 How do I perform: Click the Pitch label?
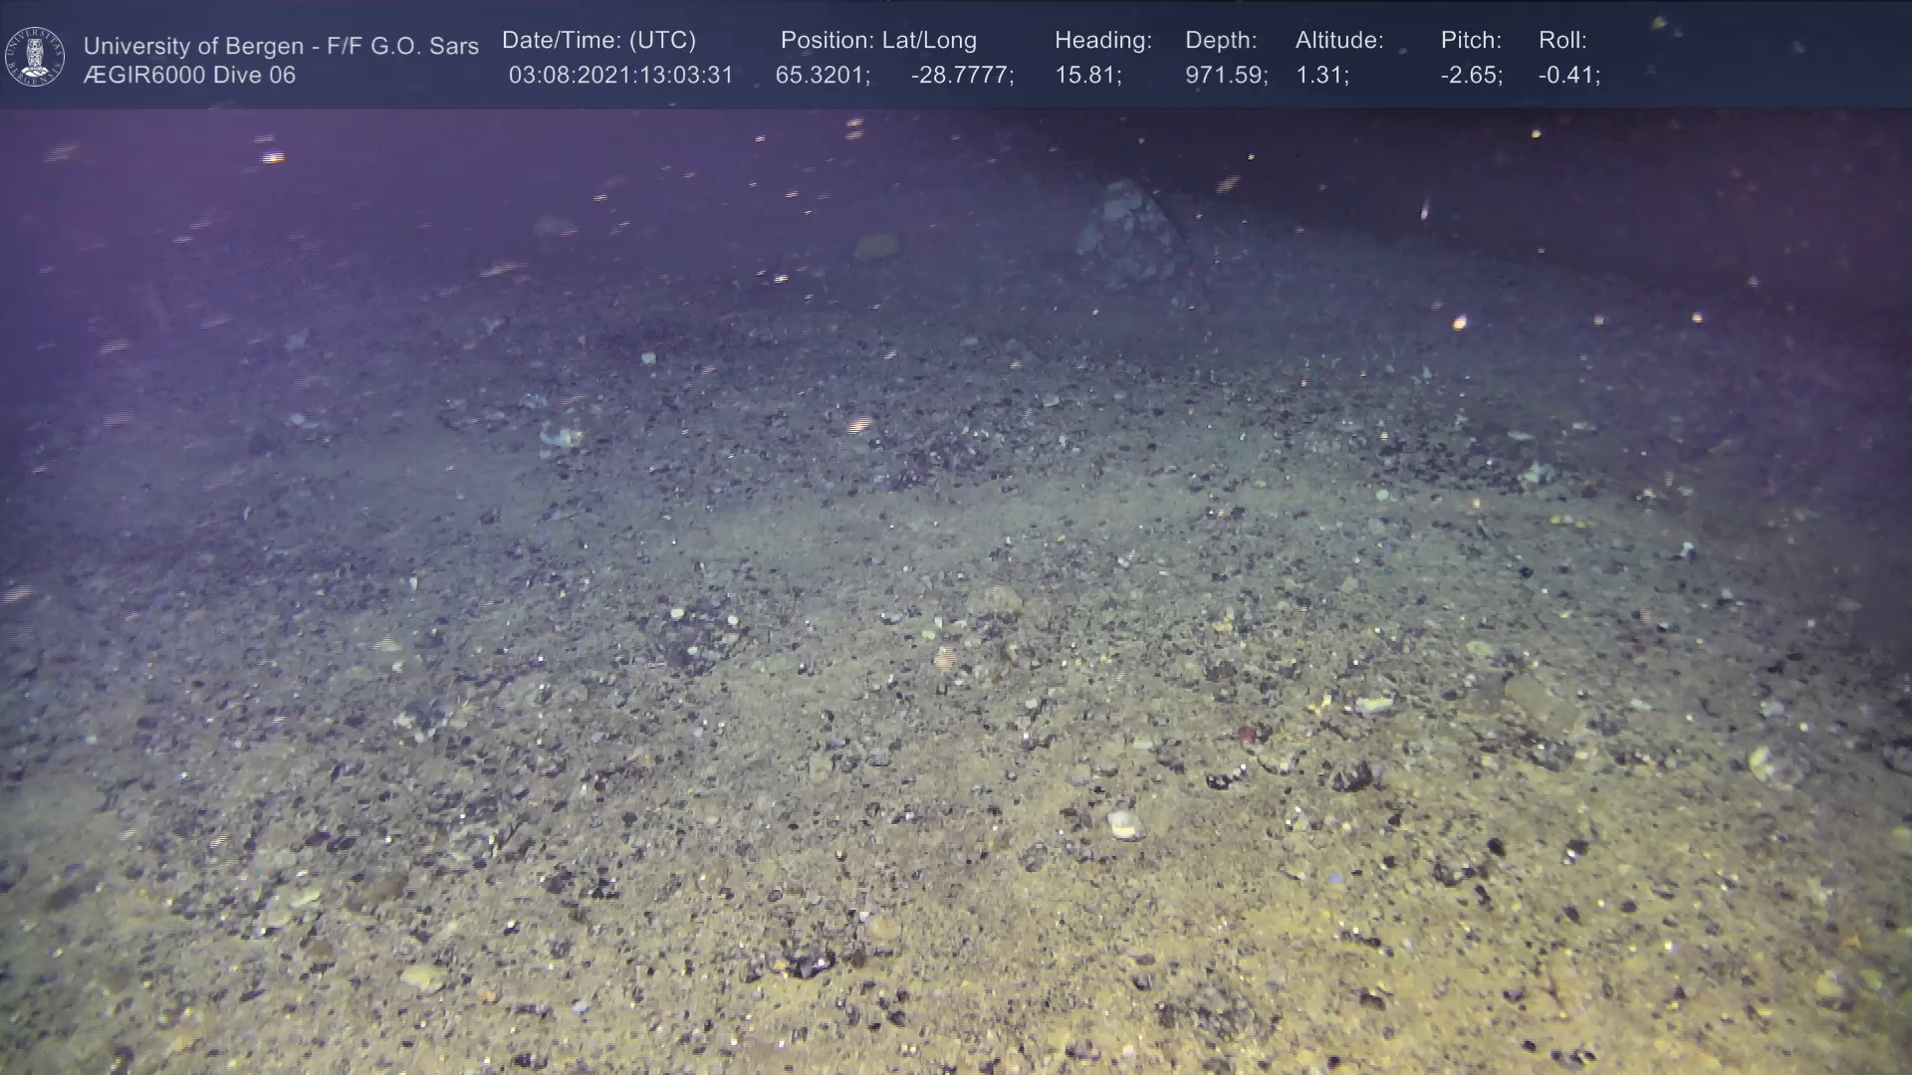tap(1470, 41)
